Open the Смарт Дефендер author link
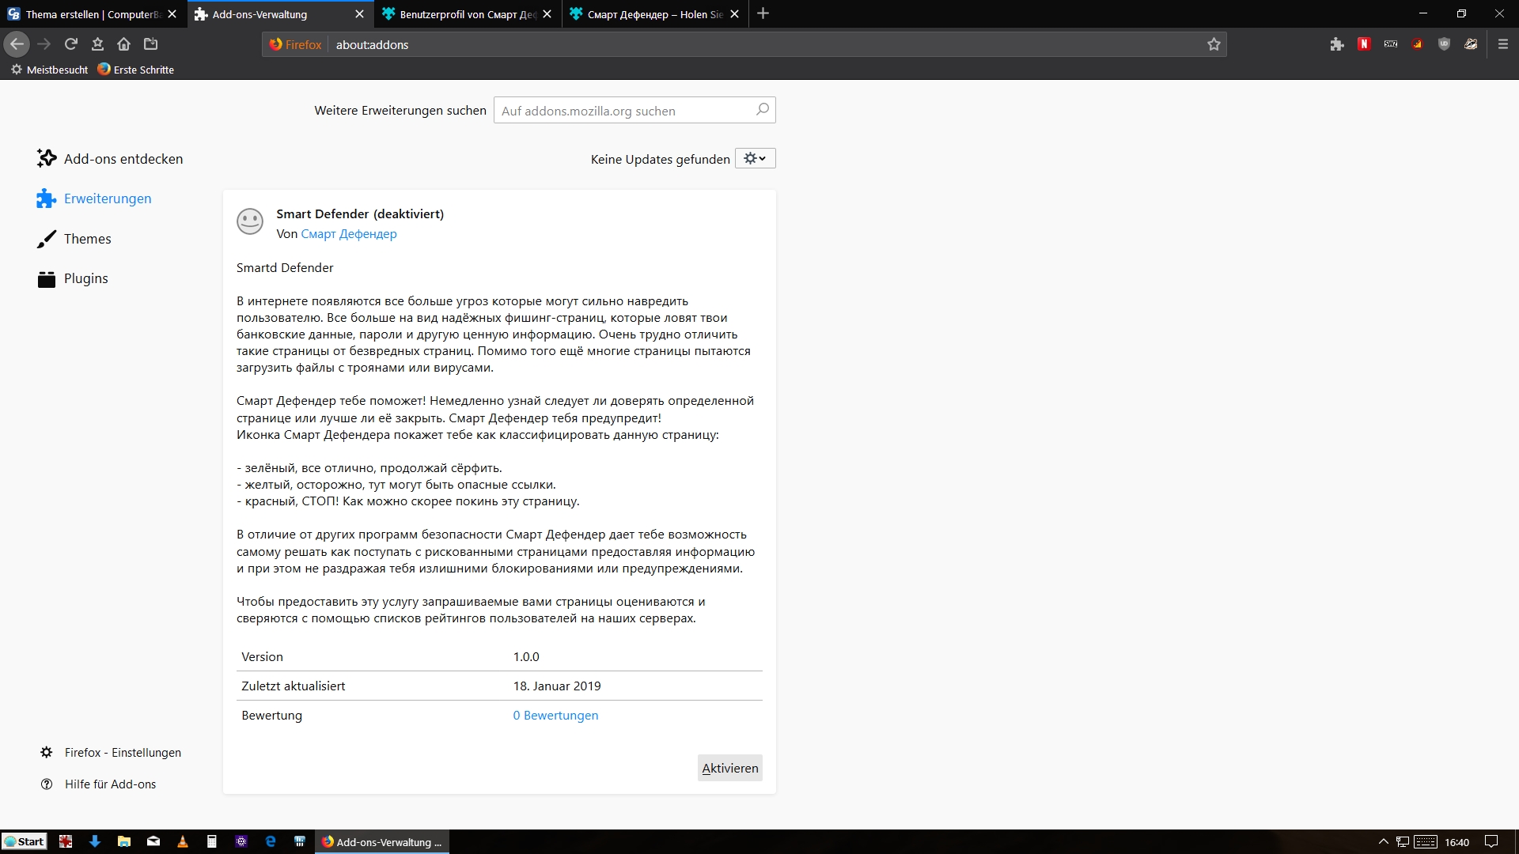Image resolution: width=1519 pixels, height=854 pixels. point(349,234)
